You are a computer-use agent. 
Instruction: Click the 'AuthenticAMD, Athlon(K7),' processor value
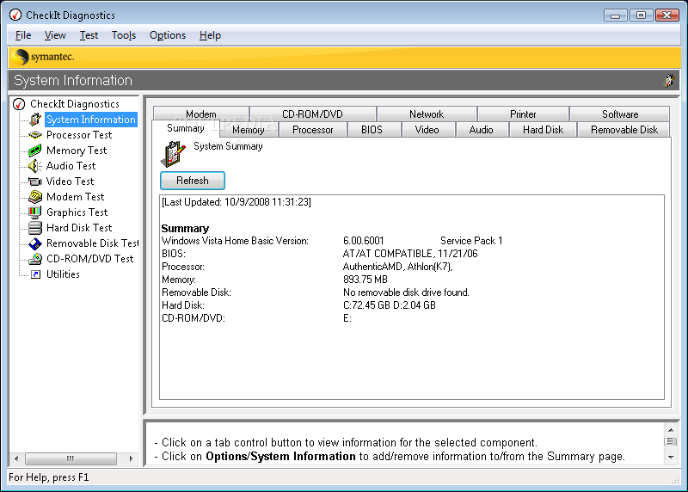(397, 267)
